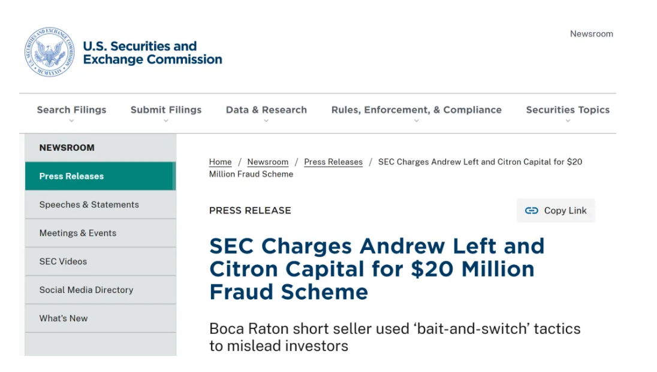Go to Meetings & Events section

[78, 233]
